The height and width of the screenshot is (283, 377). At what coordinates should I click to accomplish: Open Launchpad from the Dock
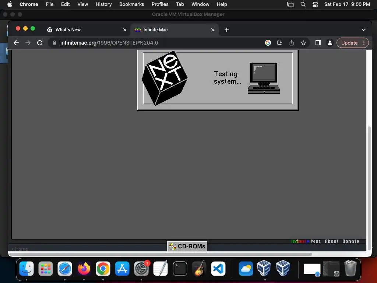(x=45, y=269)
